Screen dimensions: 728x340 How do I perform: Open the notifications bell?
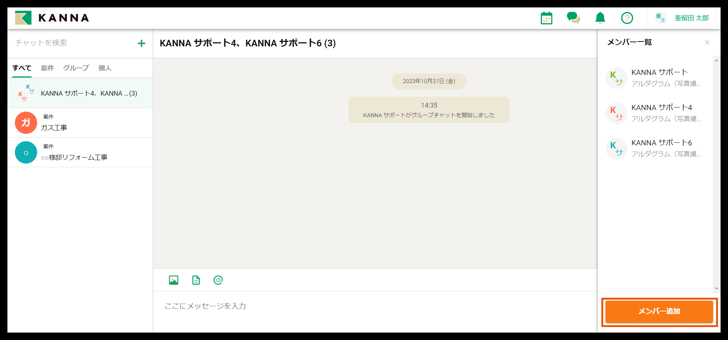600,18
